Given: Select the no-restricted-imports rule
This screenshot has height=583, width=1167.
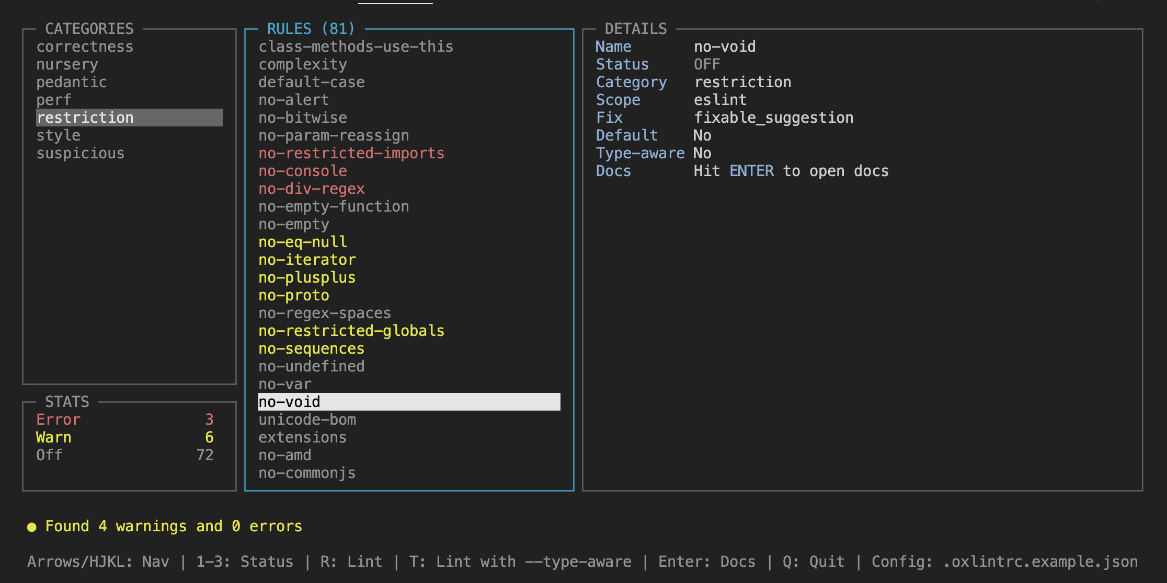Looking at the screenshot, I should pyautogui.click(x=351, y=153).
